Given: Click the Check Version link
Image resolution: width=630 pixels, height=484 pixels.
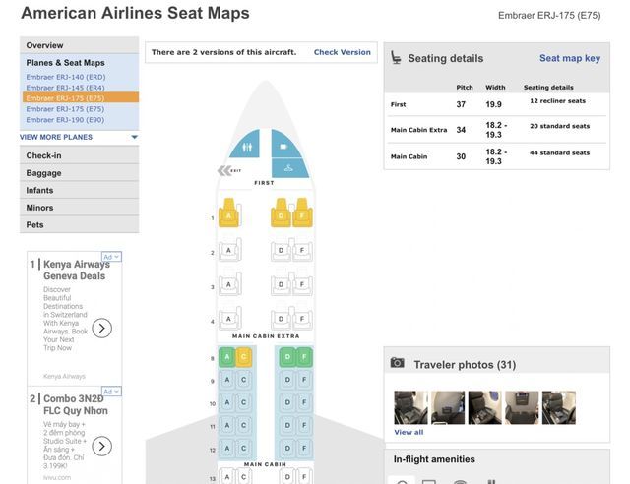Looking at the screenshot, I should pos(342,52).
